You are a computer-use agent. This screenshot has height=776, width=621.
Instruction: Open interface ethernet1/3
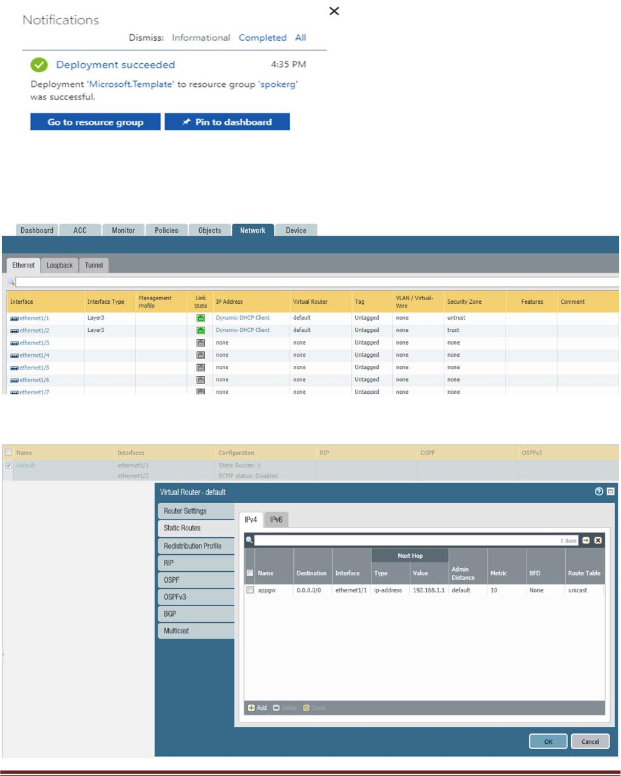pos(35,343)
